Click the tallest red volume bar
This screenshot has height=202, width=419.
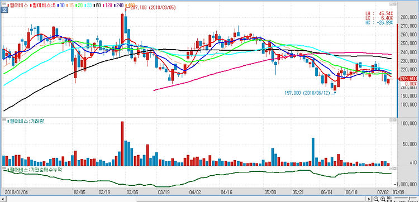point(122,143)
